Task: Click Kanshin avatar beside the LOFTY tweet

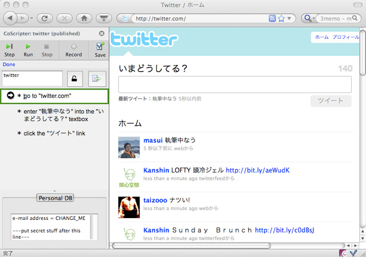Action: [129, 178]
